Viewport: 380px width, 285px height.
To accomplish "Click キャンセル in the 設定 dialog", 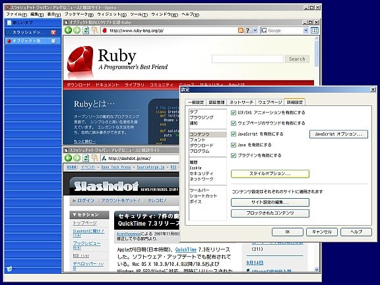I will click(322, 232).
